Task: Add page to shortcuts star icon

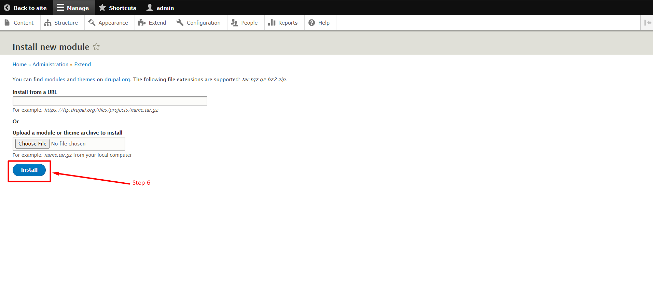Action: (x=96, y=47)
